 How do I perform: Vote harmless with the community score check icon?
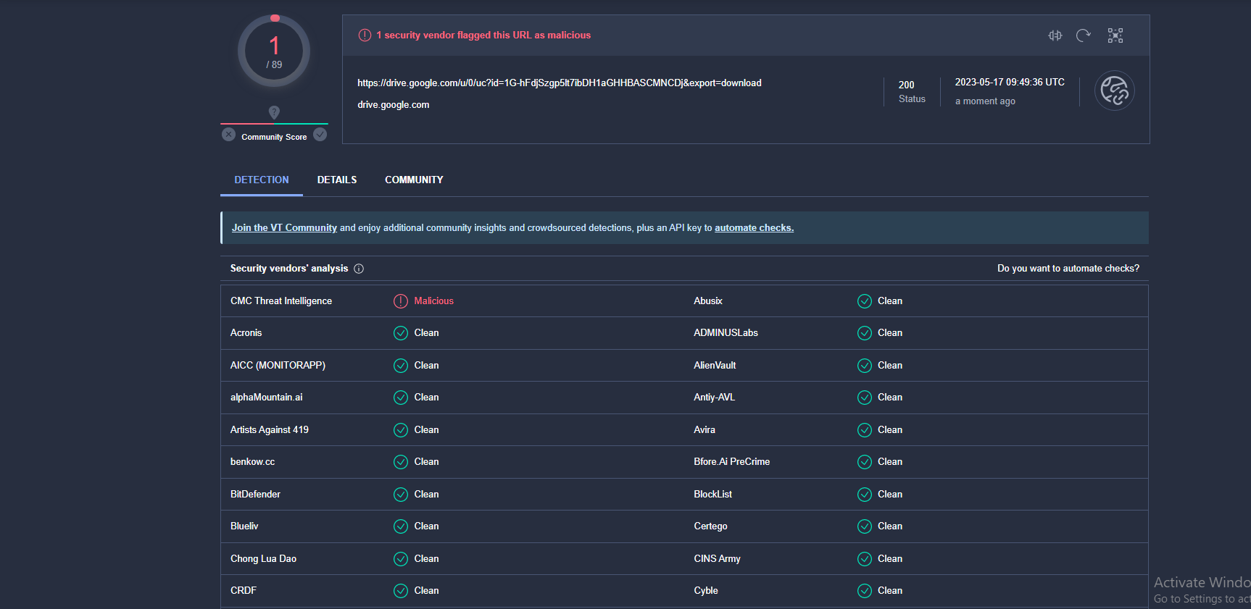pyautogui.click(x=320, y=135)
